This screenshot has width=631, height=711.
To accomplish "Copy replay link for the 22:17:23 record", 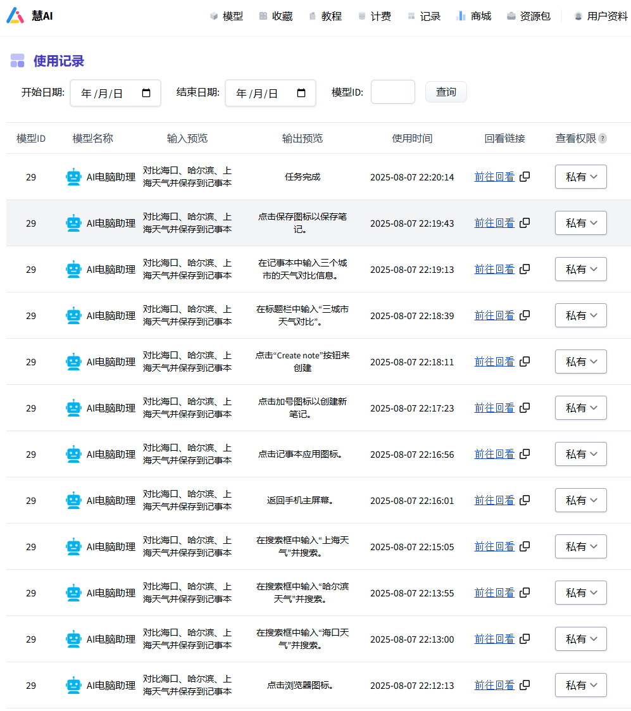I will [525, 408].
